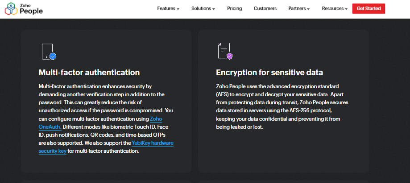The height and width of the screenshot is (183, 410).
Task: Go to the Pricing page
Action: 234,8
